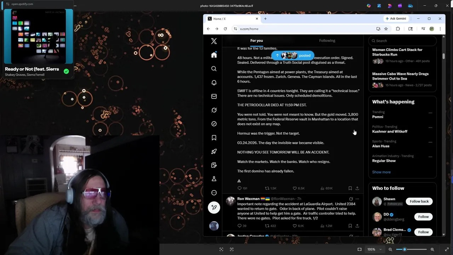Image resolution: width=453 pixels, height=255 pixels.
Task: Open account avatar at sidebar bottom
Action: (x=214, y=226)
